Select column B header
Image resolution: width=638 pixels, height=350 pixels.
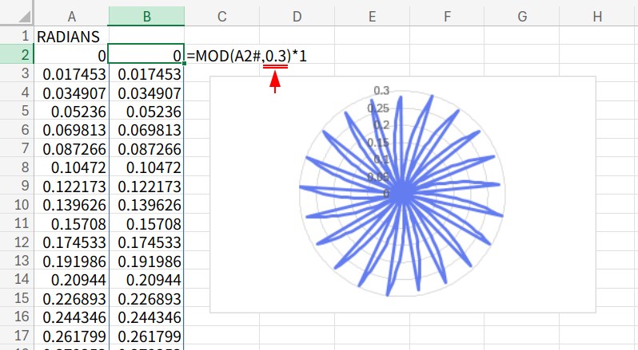tap(146, 17)
